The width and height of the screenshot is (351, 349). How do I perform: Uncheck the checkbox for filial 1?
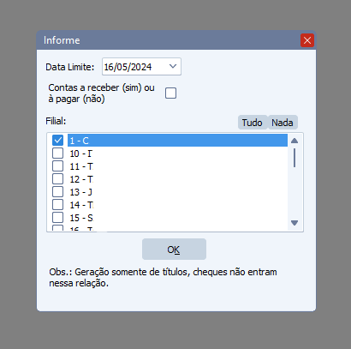coord(57,141)
